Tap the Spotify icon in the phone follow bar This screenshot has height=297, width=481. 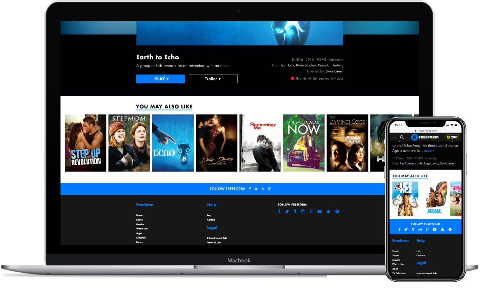pyautogui.click(x=450, y=229)
